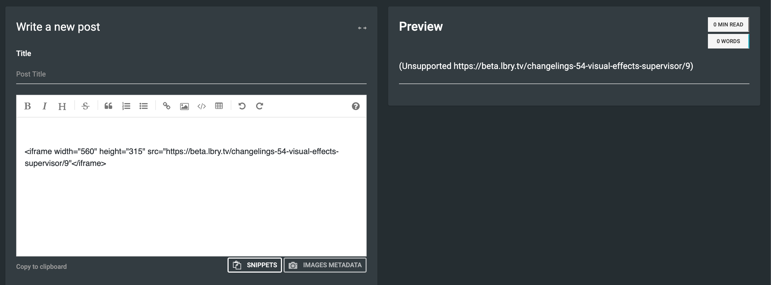Undo the last edit
Screen dimensions: 771x285
(242, 106)
